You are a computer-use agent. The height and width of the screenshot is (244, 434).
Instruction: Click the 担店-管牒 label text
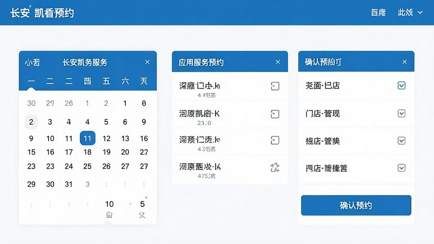(323, 141)
